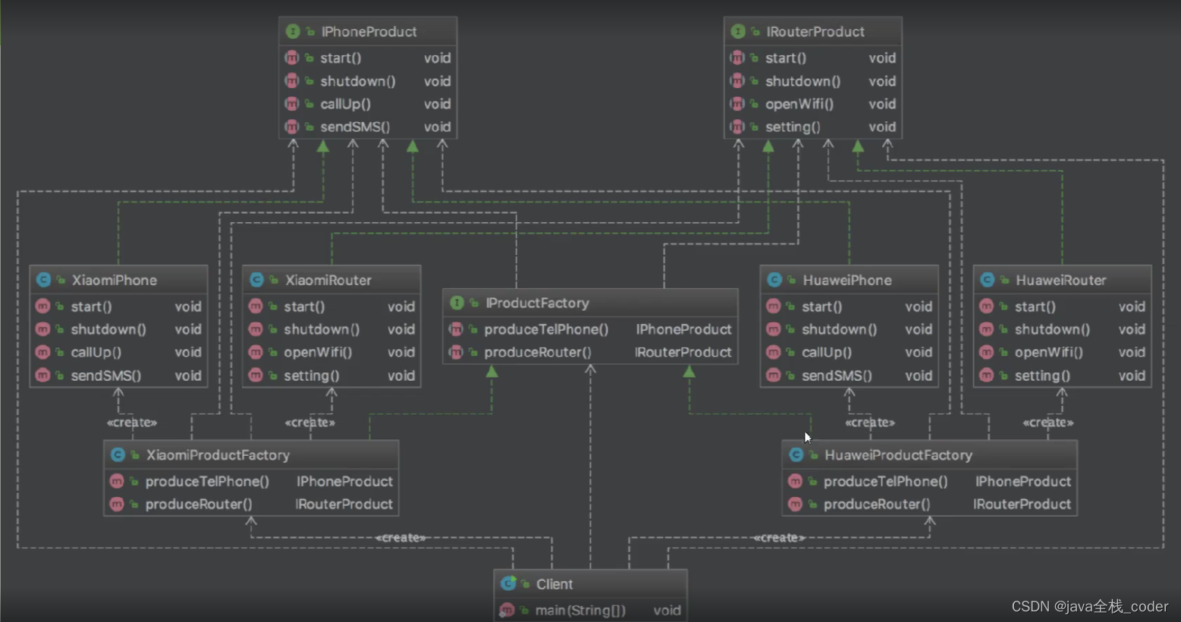Click method icon of produceTelPhone() in XiaomiProductFactory

[x=117, y=481]
